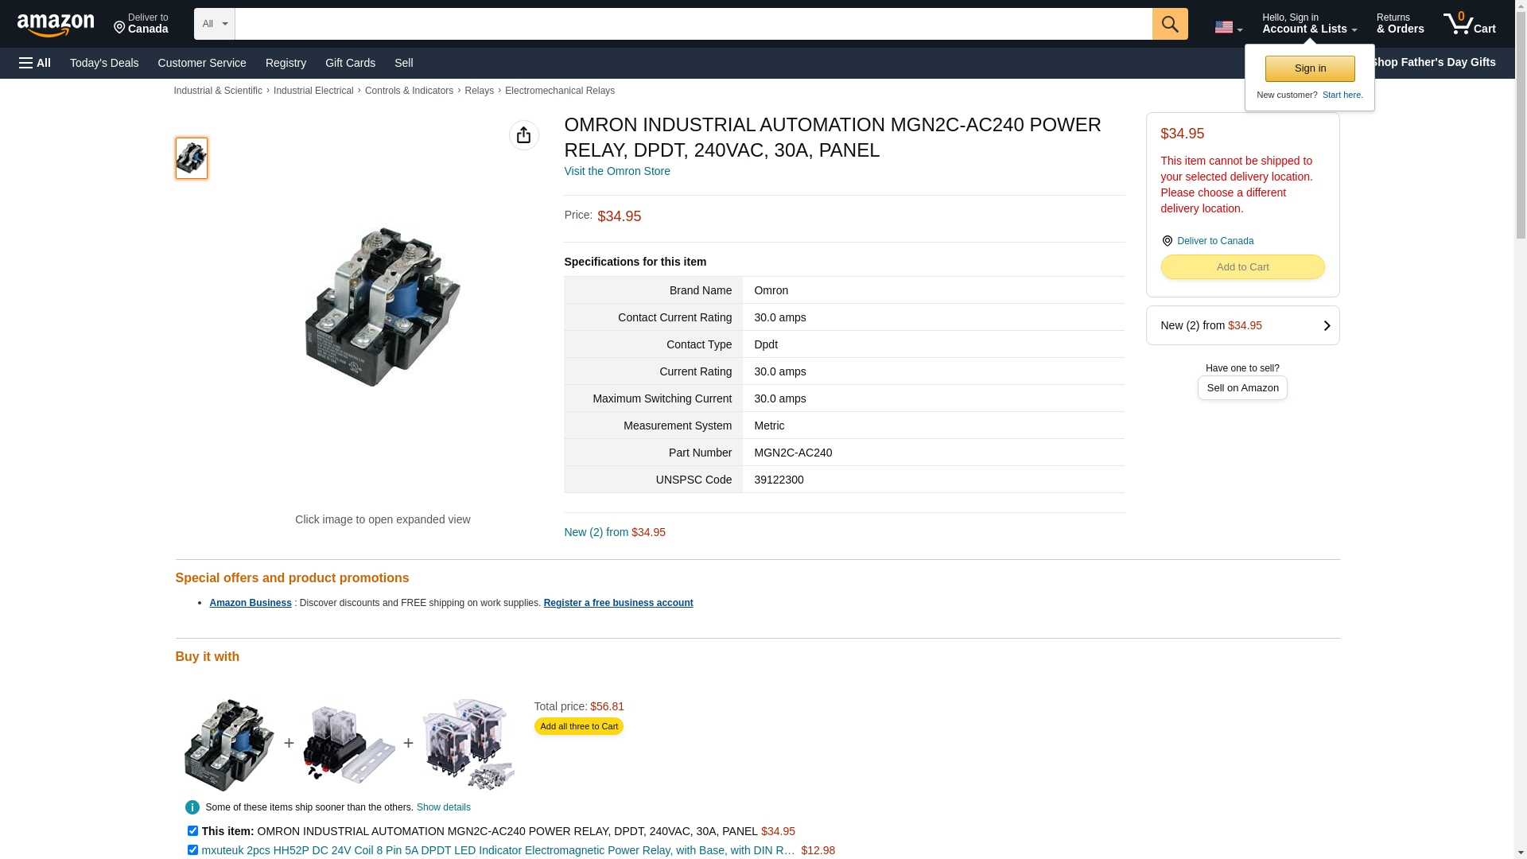The width and height of the screenshot is (1527, 859).
Task: Open the All search category dropdown
Action: (214, 24)
